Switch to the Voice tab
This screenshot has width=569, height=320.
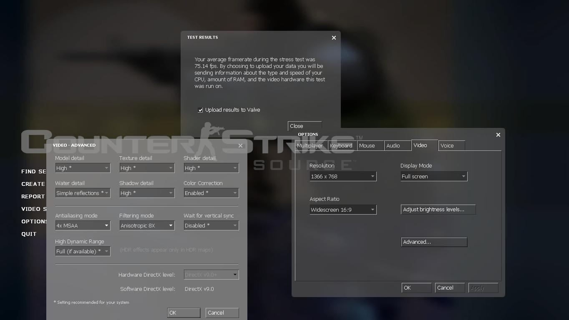coord(451,145)
